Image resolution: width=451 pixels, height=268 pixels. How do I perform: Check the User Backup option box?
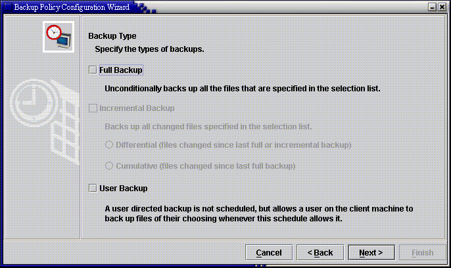[x=93, y=188]
